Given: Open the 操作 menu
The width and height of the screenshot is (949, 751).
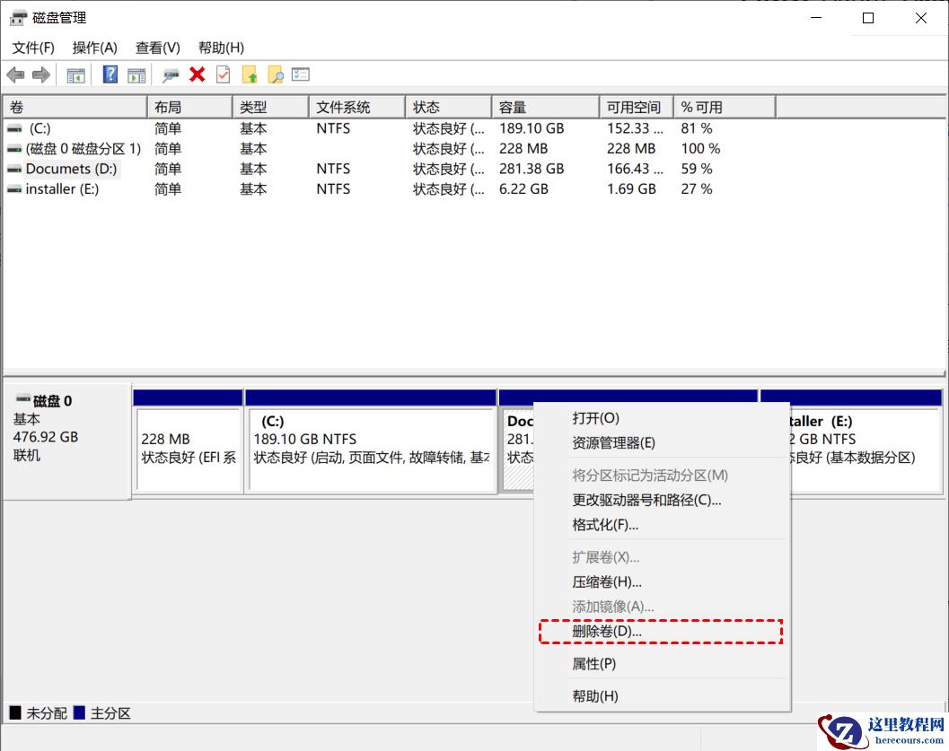Looking at the screenshot, I should coord(94,48).
